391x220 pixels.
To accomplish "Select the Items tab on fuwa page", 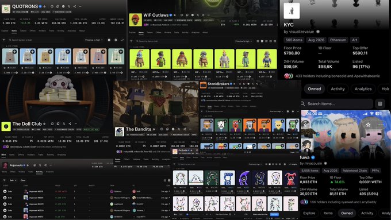I will 328,213.
